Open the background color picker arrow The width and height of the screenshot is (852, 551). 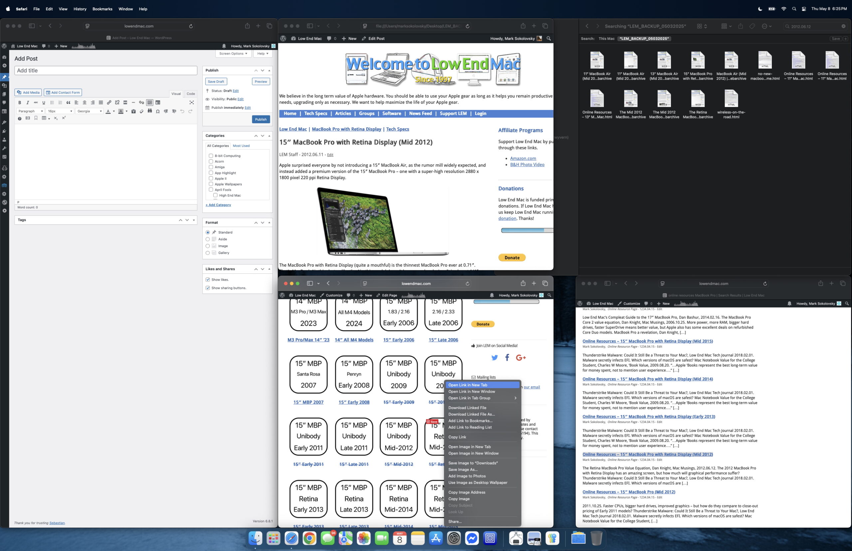(x=127, y=111)
